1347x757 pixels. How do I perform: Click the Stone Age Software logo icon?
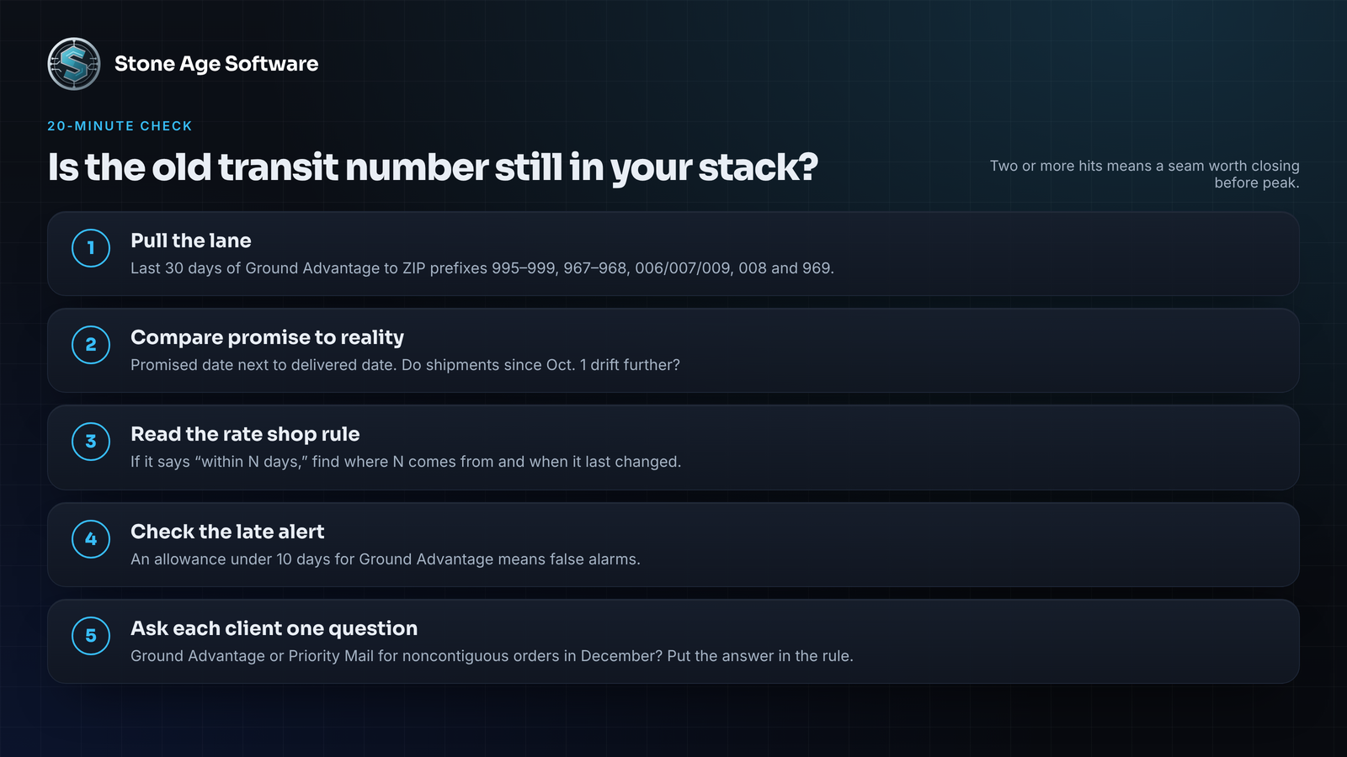click(74, 64)
